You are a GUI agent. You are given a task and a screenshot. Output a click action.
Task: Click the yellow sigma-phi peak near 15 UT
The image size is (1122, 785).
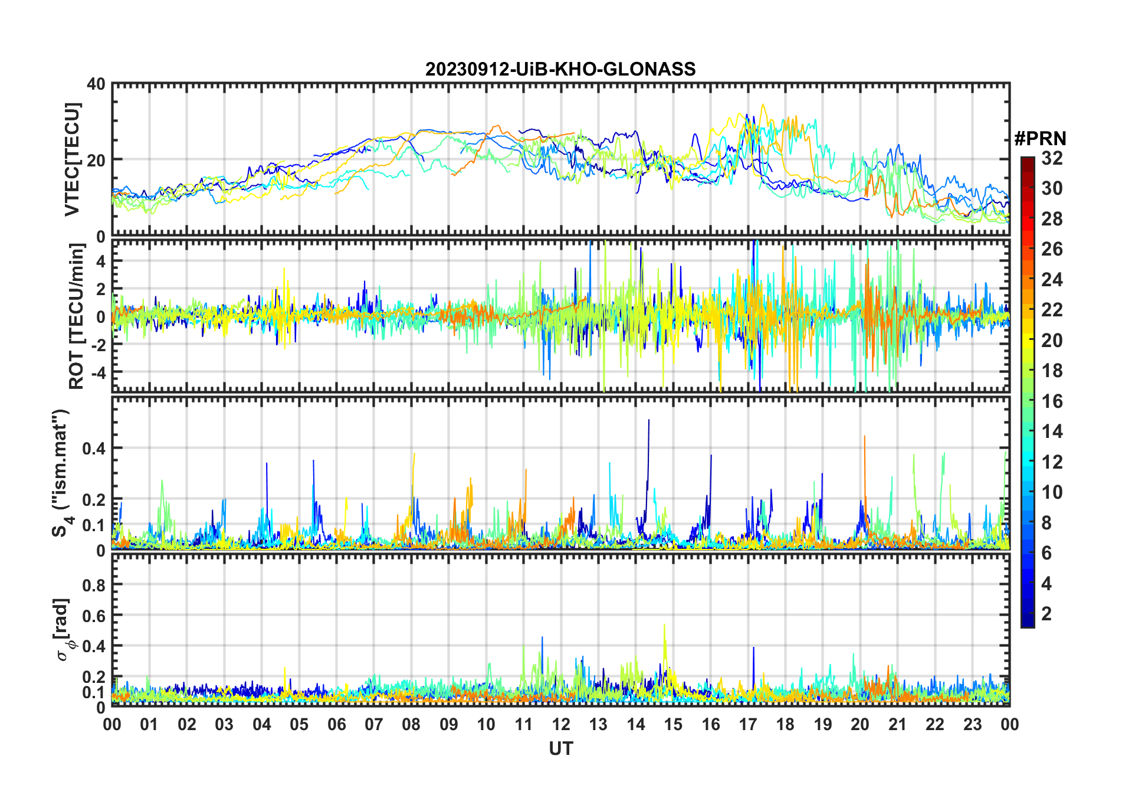click(x=665, y=626)
